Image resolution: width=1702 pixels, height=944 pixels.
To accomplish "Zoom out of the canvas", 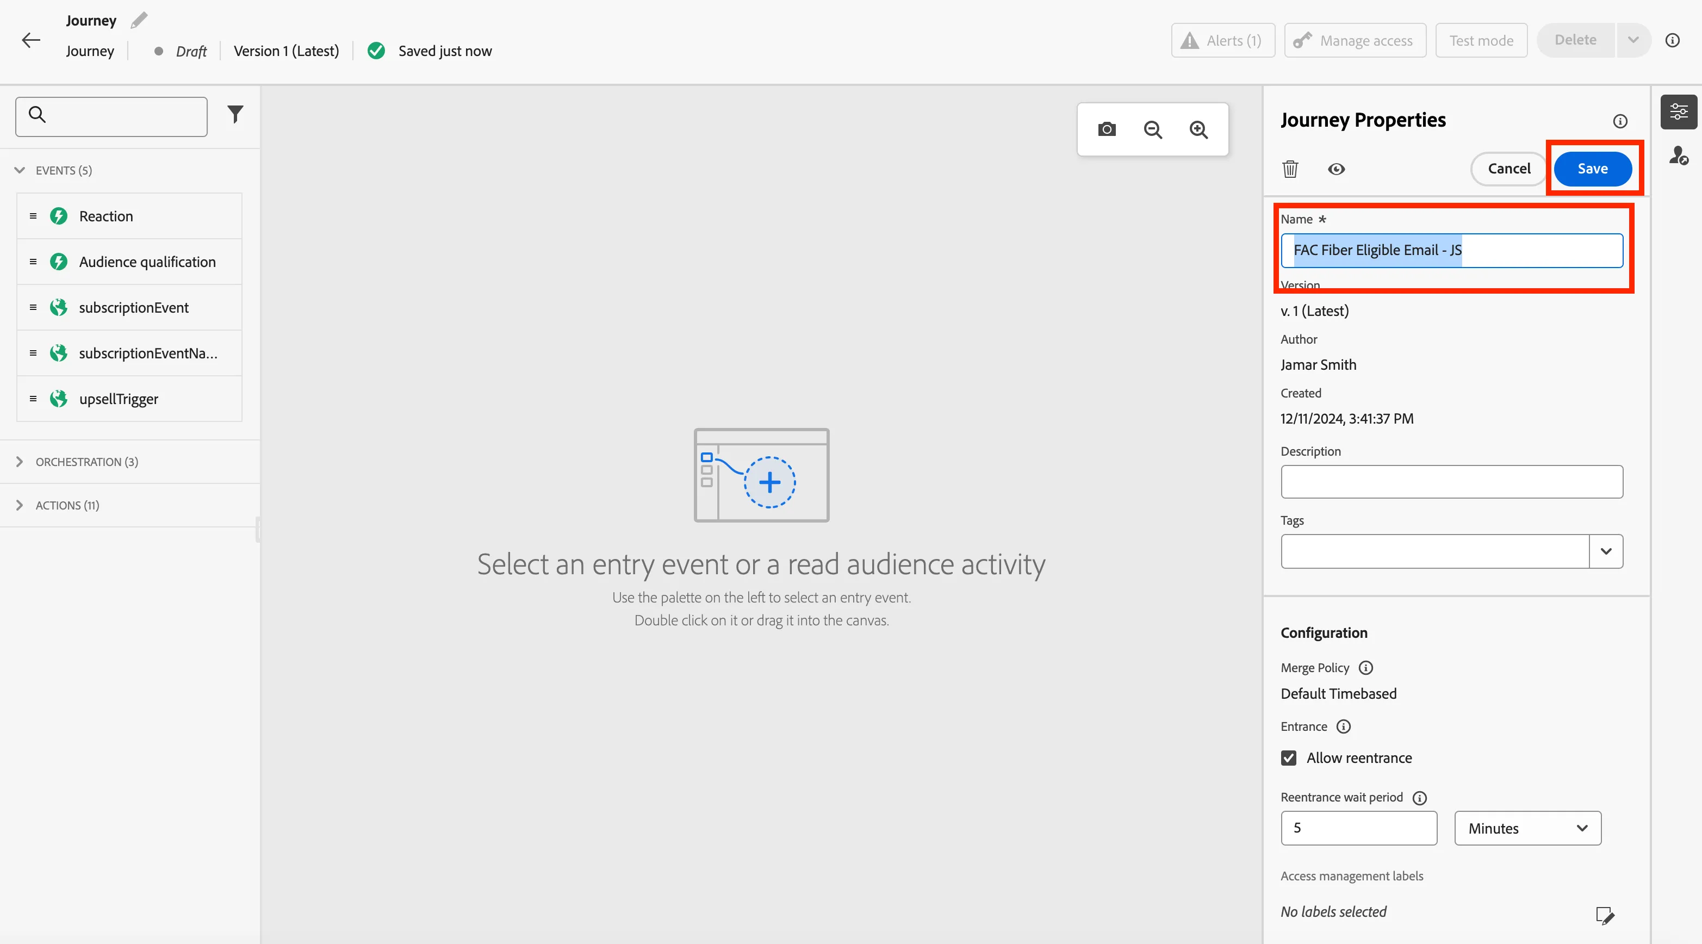I will coord(1153,129).
